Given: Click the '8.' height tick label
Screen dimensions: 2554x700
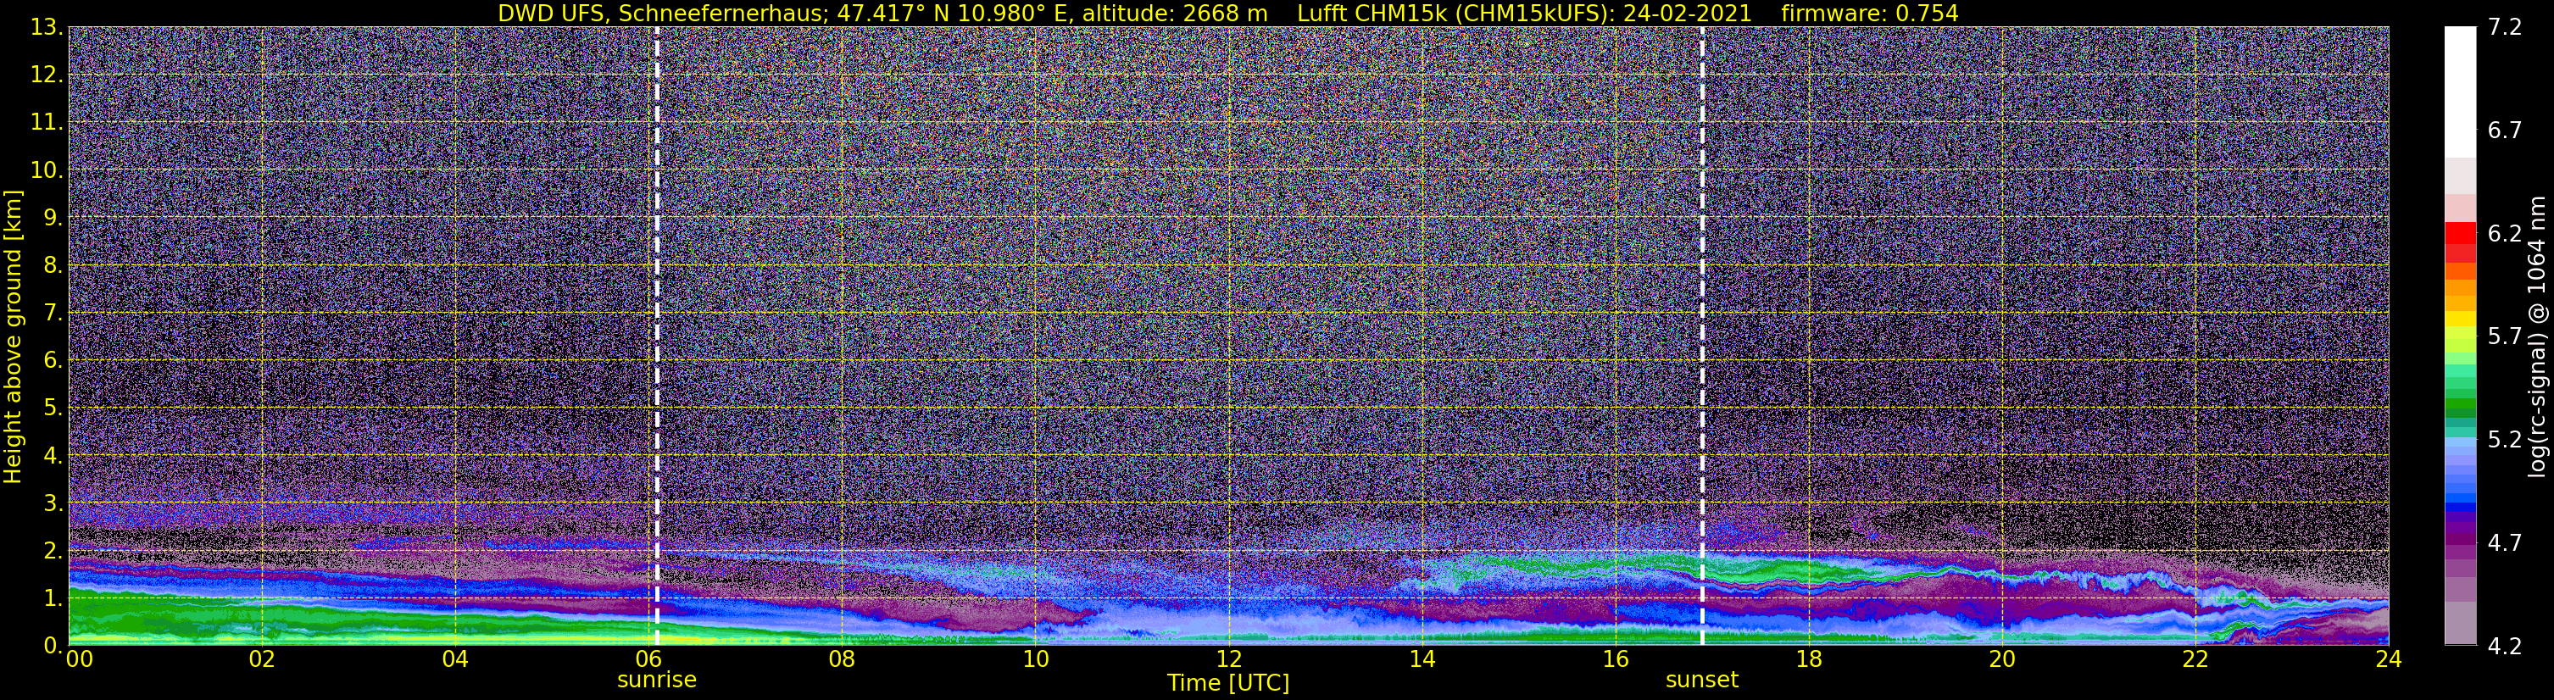Looking at the screenshot, I should pos(53,264).
